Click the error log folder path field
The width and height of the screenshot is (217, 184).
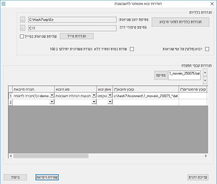(72, 20)
